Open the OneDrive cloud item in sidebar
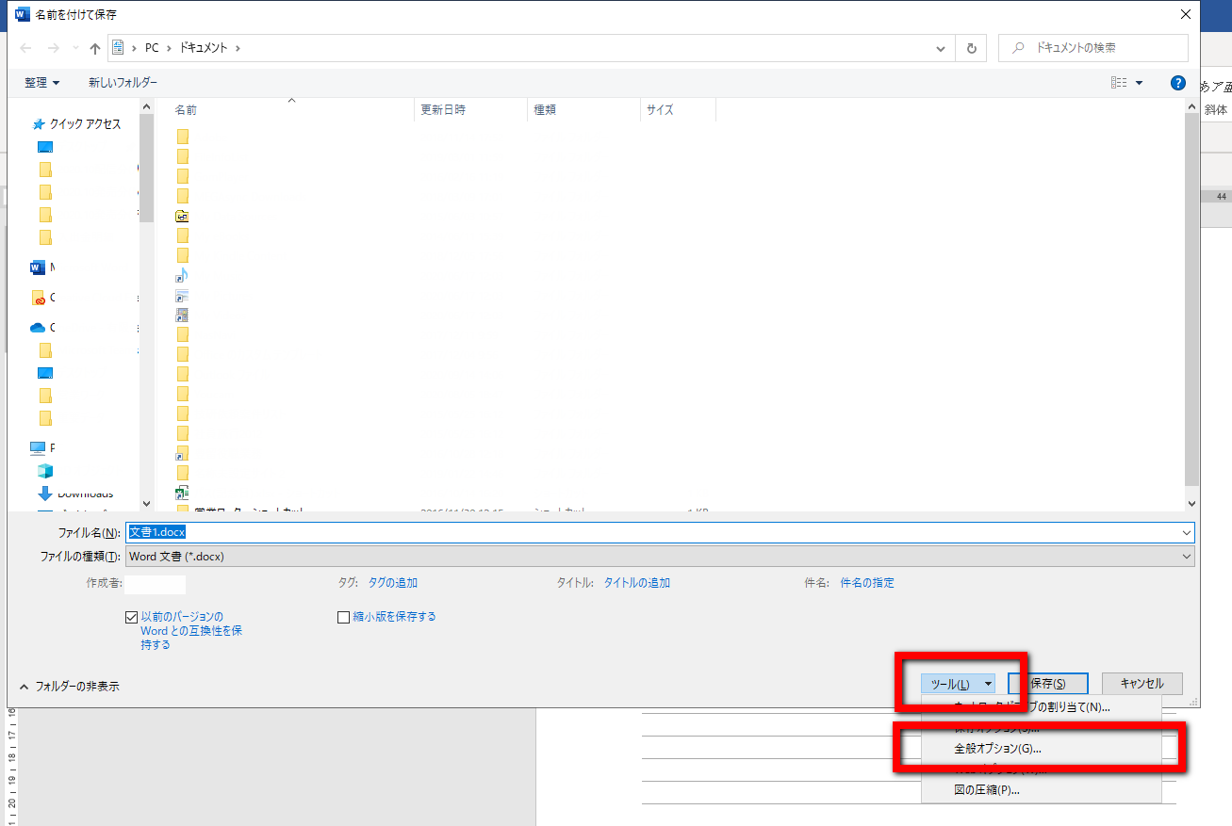 (x=38, y=328)
